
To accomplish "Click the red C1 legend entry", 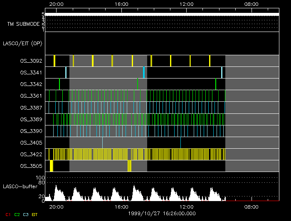I will (7, 214).
